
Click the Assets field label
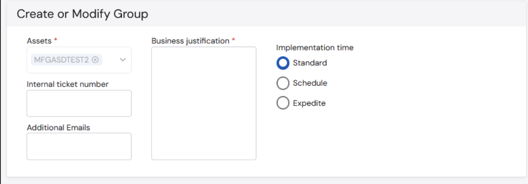pyautogui.click(x=39, y=41)
